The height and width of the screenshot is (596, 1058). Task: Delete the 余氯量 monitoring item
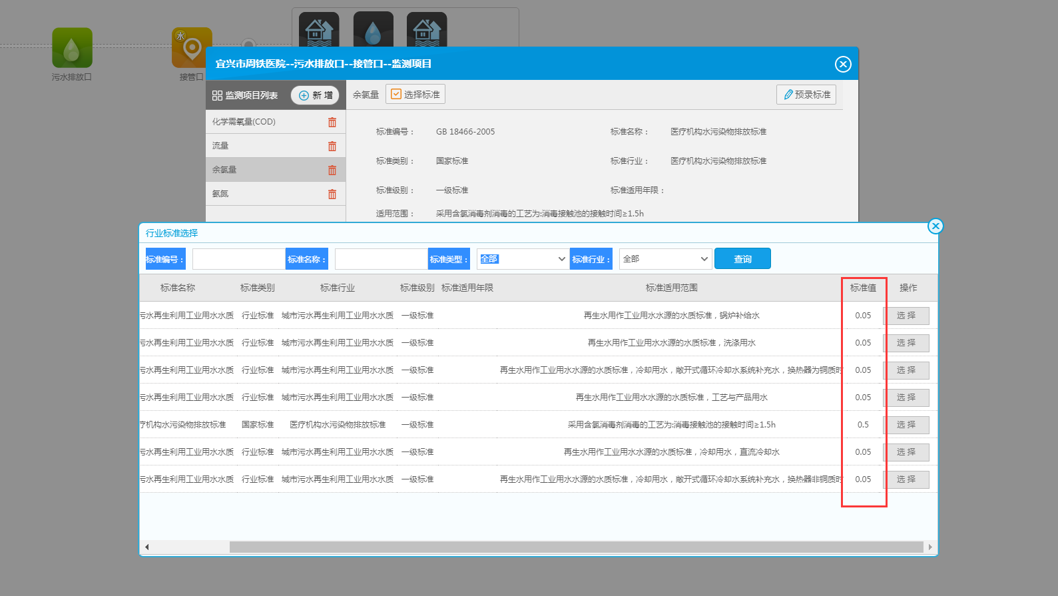pos(332,170)
